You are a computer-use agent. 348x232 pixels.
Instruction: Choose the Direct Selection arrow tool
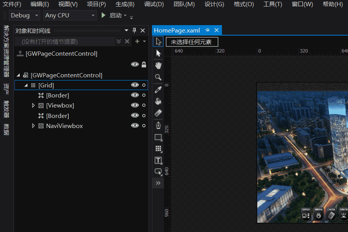(x=158, y=53)
